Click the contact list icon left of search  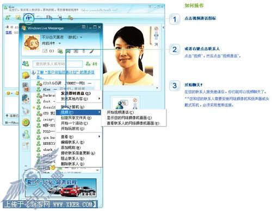click(26, 63)
